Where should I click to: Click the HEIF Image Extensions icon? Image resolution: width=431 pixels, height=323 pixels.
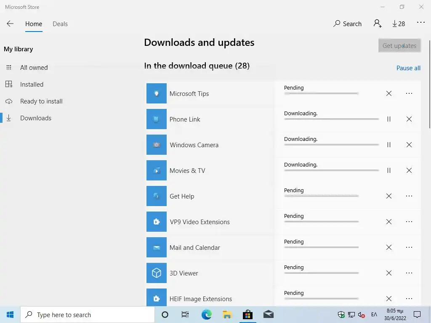click(x=157, y=297)
